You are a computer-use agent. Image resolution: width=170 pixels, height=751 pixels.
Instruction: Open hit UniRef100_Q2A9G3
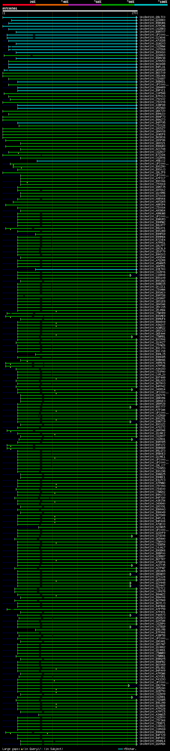click(x=152, y=55)
